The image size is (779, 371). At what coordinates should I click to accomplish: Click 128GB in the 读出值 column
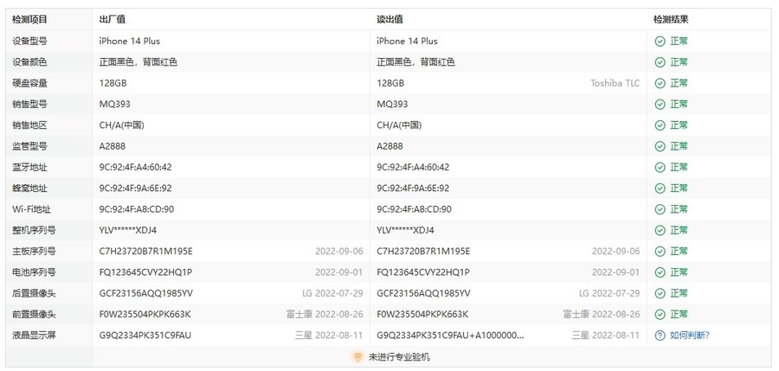390,83
